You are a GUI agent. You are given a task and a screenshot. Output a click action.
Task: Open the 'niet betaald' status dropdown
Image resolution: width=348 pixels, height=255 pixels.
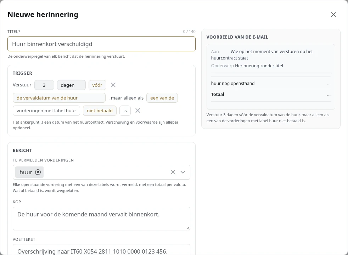(100, 110)
